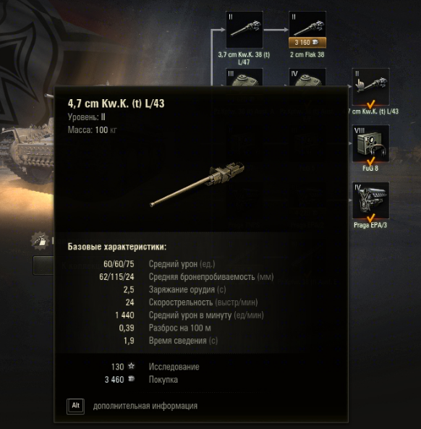Viewport: 421px width, 429px height.
Task: Click the dark button partly hidden behind the tooltip
Action: (x=43, y=266)
